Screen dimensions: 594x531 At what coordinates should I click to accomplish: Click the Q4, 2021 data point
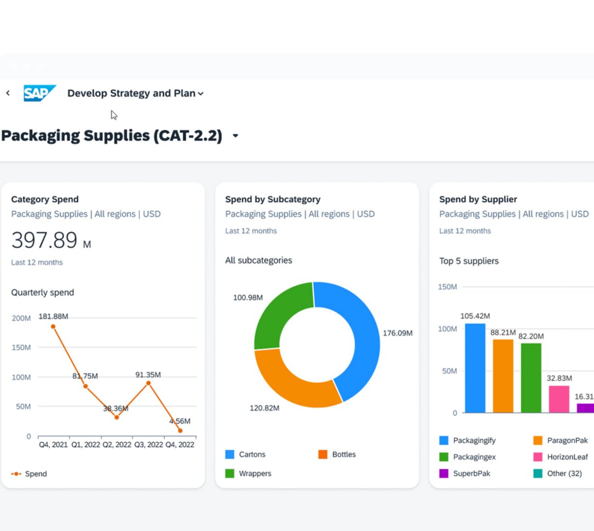point(53,327)
